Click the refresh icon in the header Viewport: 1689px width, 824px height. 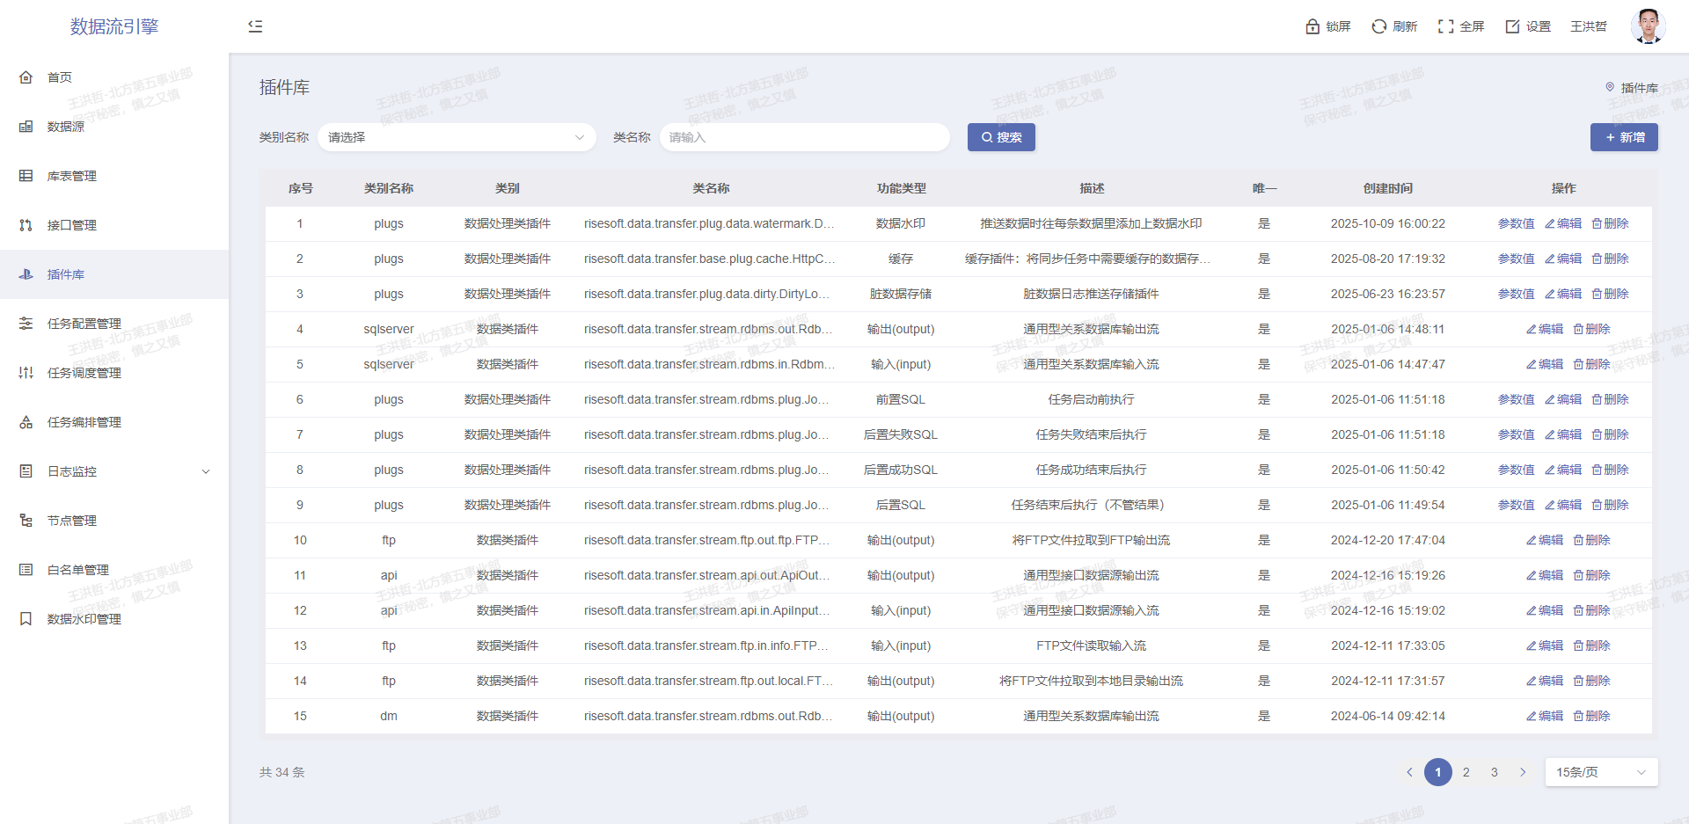pyautogui.click(x=1378, y=26)
